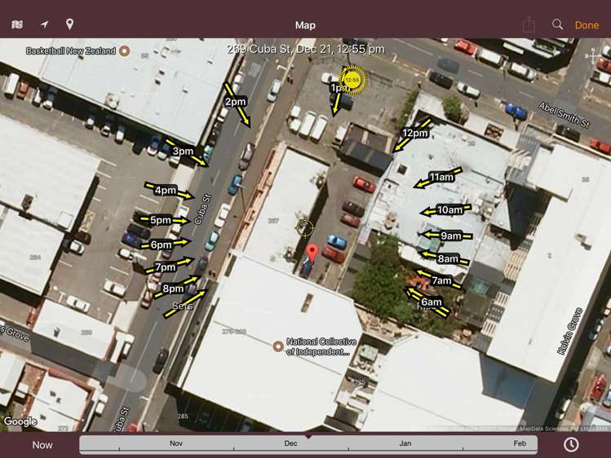Tap the Map title in header
The width and height of the screenshot is (611, 458).
tap(305, 25)
